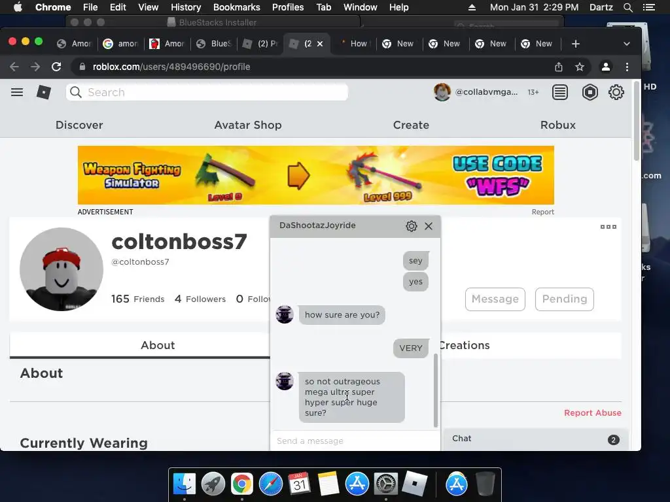Open Roblox app from the Dock
The width and height of the screenshot is (670, 502).
click(x=414, y=484)
